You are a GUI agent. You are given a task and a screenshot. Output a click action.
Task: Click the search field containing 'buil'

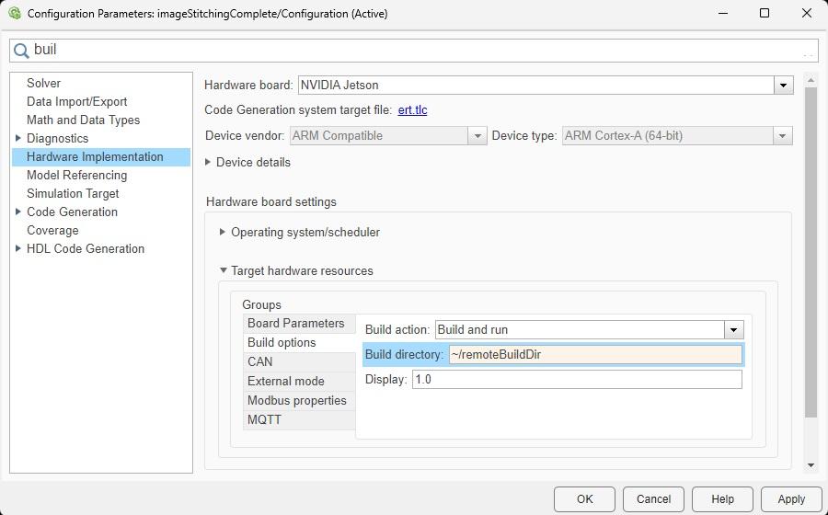click(x=414, y=51)
